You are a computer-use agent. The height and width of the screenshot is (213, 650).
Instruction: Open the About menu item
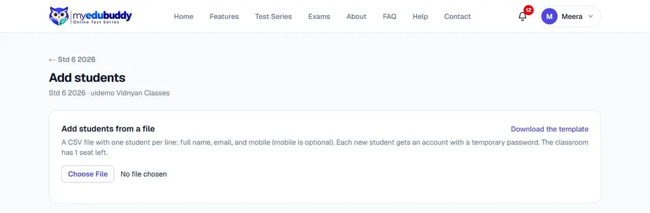tap(356, 17)
